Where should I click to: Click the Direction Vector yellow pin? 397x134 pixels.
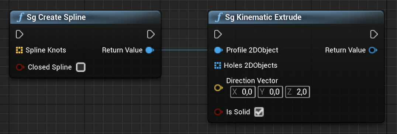click(x=218, y=88)
